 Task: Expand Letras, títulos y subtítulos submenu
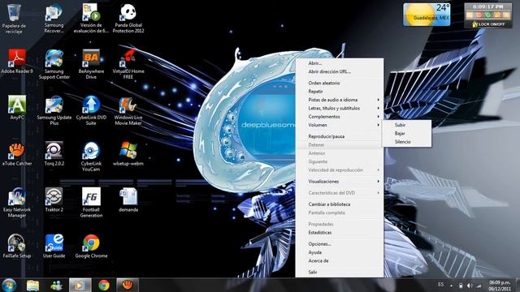(340, 108)
